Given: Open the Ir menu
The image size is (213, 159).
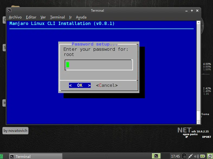Looking at the screenshot, I should coord(70,17).
